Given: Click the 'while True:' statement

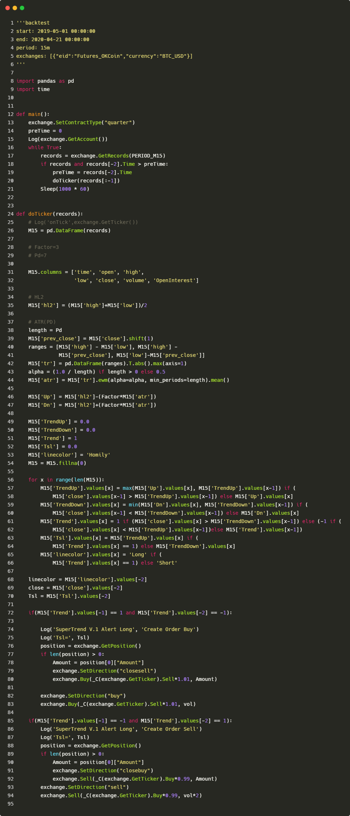Looking at the screenshot, I should (x=45, y=147).
